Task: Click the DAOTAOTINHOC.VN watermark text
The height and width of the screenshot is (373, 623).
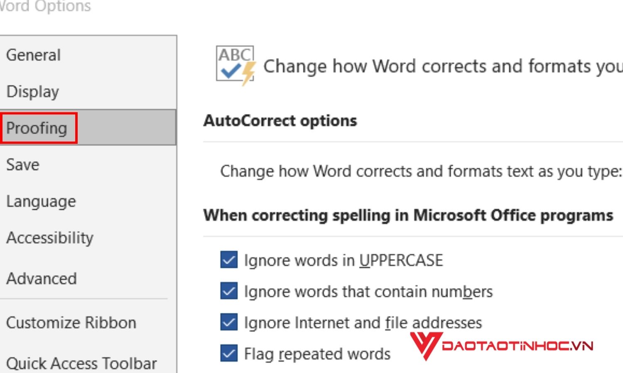Action: [x=518, y=346]
